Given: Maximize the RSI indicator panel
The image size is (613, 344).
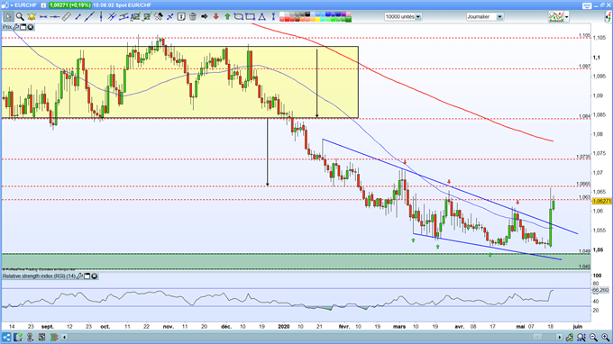Looking at the screenshot, I should coord(87,276).
